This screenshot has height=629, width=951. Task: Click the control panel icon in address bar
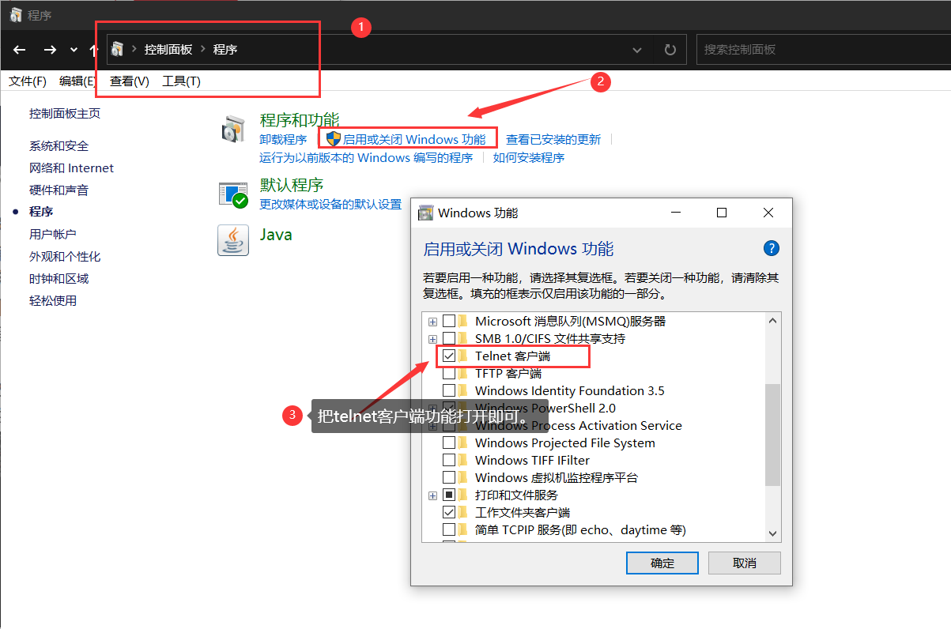[x=118, y=49]
